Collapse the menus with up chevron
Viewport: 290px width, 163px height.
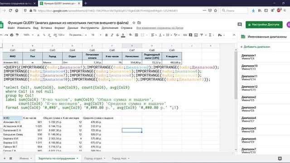pos(234,35)
